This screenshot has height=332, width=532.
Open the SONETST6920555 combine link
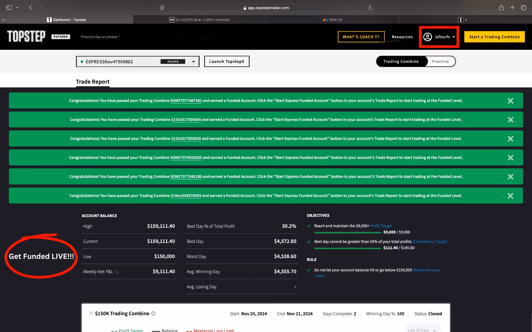coord(186,157)
